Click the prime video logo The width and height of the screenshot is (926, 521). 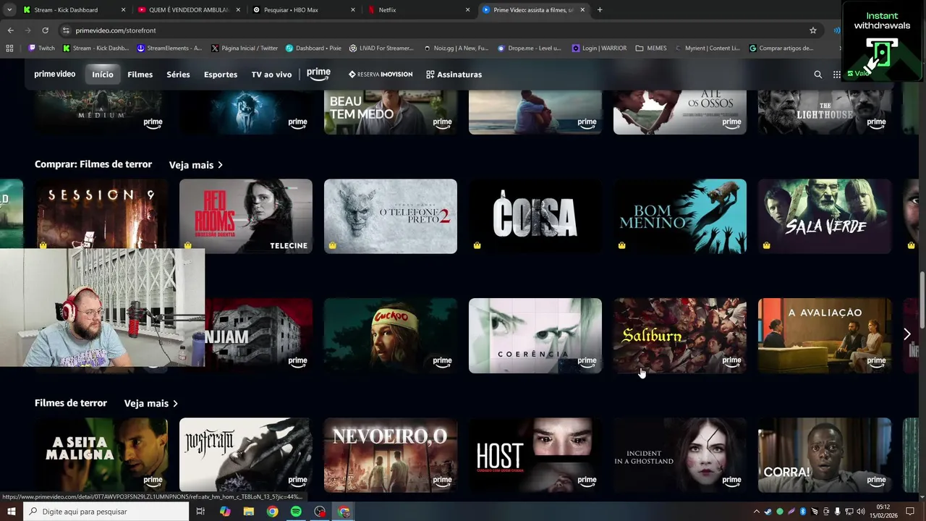55,75
